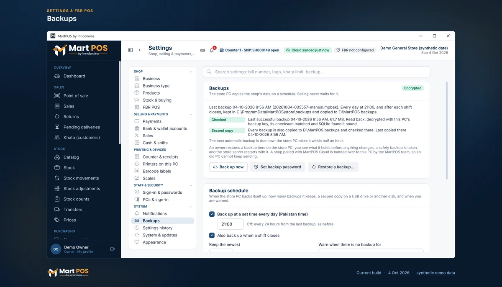Collapse the SYSTEM settings group
Viewport: 502px width, 287px height.
click(191, 207)
